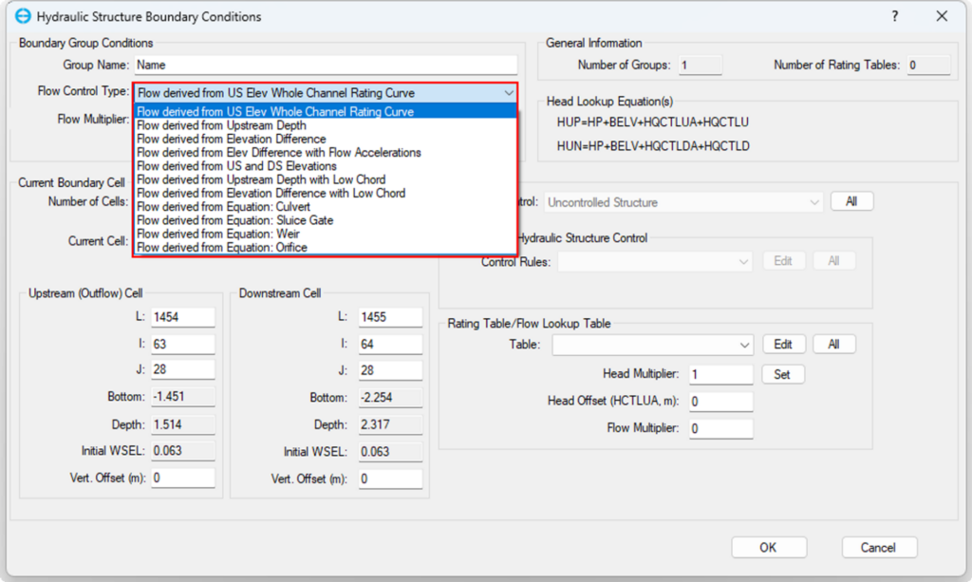The height and width of the screenshot is (582, 972).
Task: Click the OK button
Action: pyautogui.click(x=768, y=547)
